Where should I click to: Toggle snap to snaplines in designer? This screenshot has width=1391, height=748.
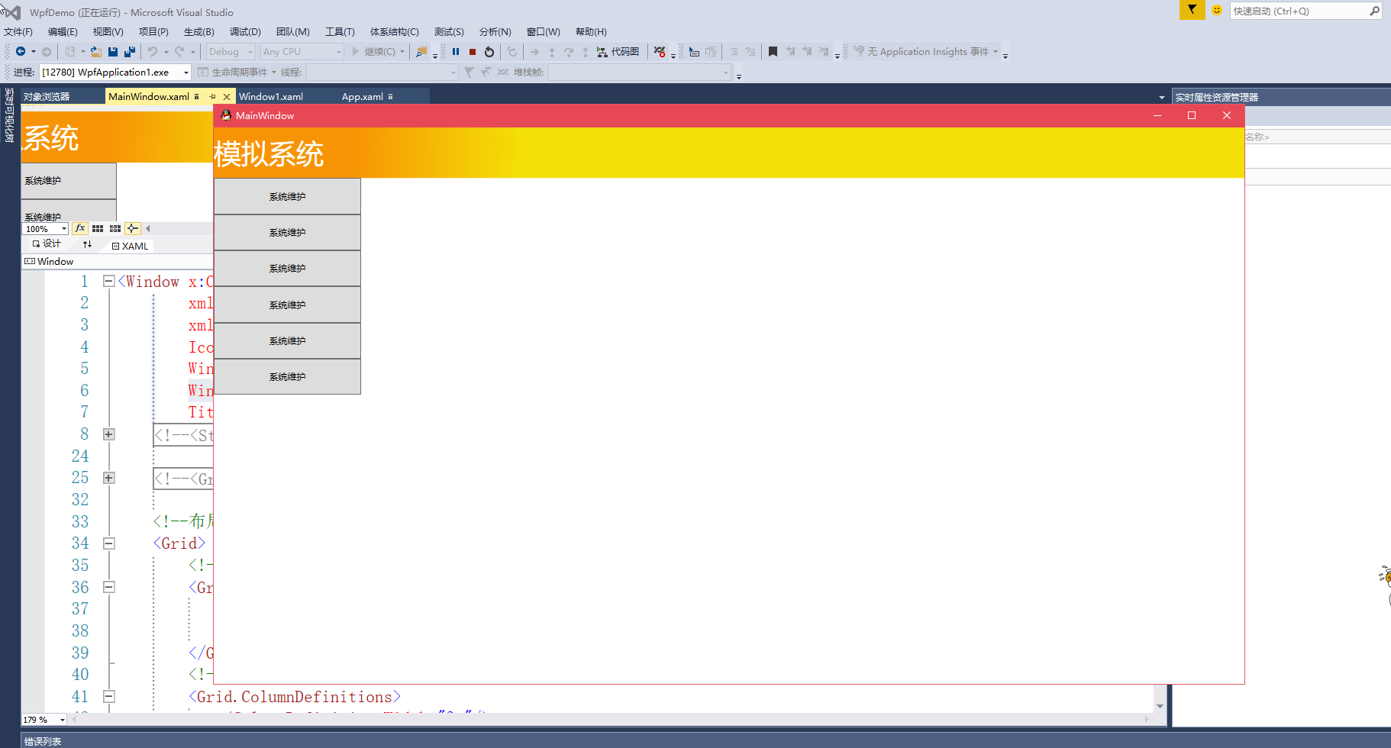[x=132, y=228]
